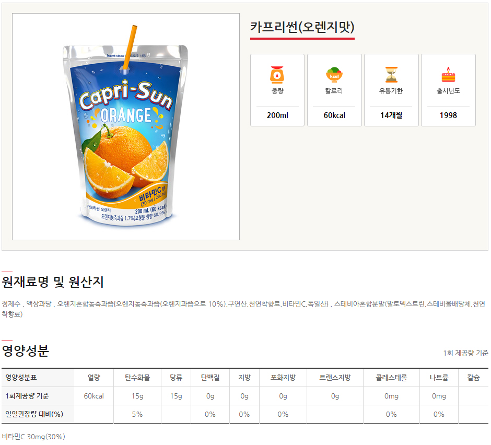
Task: Click the 칼슘 column header
Action: pyautogui.click(x=473, y=377)
